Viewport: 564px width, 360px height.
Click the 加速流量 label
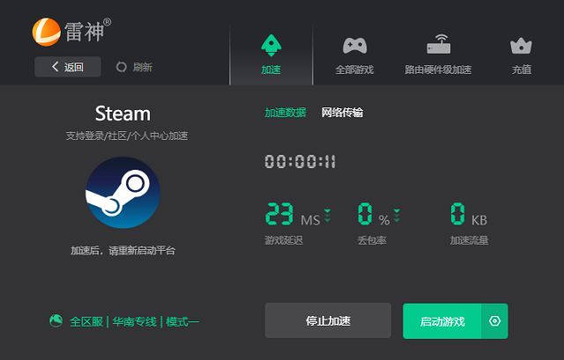pyautogui.click(x=469, y=240)
